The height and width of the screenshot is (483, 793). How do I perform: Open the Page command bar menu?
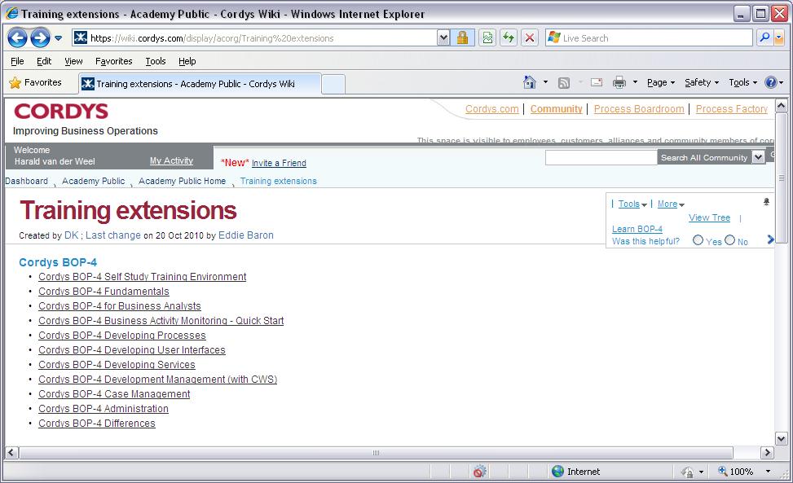click(x=661, y=82)
